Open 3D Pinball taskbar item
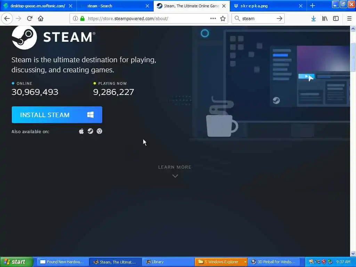Image resolution: width=356 pixels, height=267 pixels. coord(274,262)
